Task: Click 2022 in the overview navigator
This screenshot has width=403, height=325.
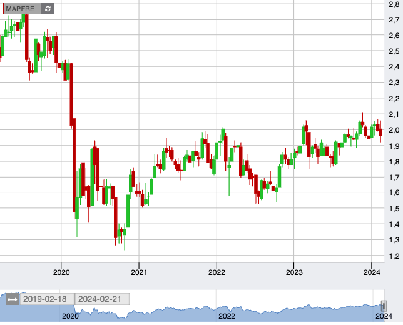Action: click(227, 316)
